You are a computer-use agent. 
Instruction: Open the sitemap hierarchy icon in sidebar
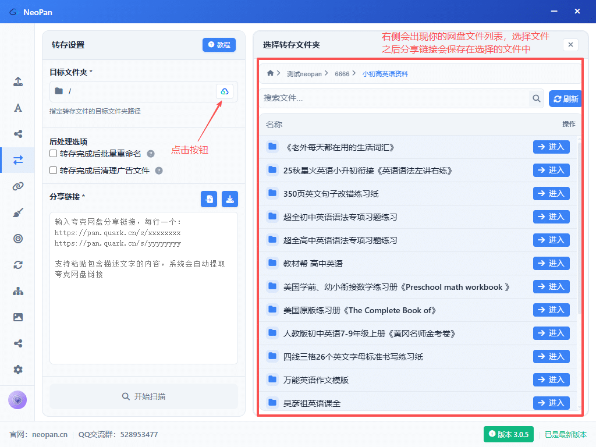point(18,291)
